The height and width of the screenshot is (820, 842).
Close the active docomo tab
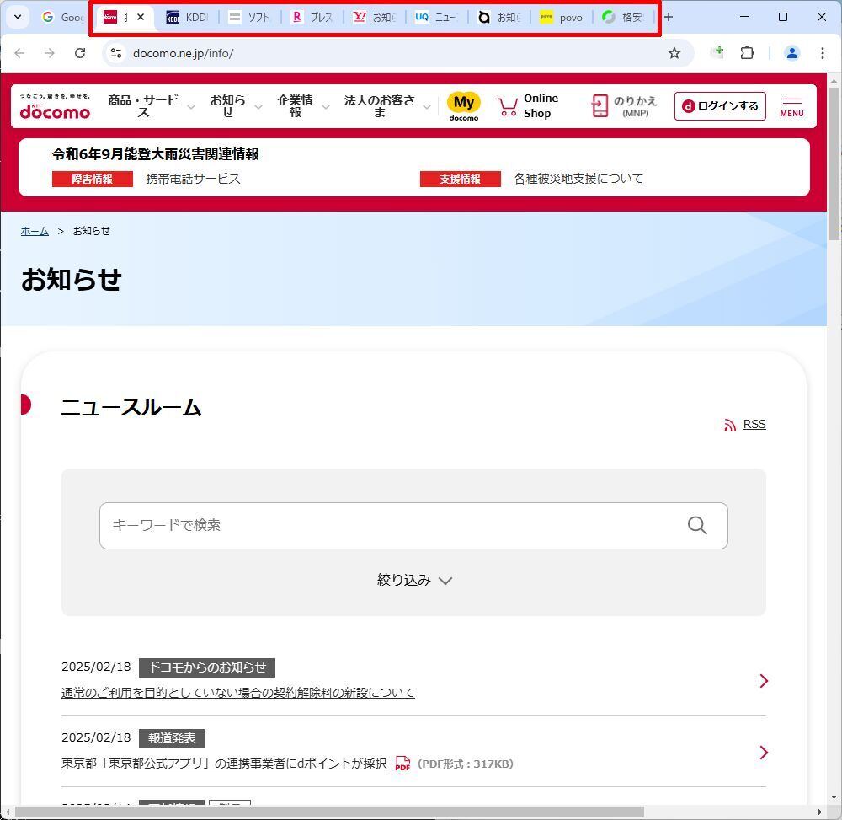[x=141, y=17]
